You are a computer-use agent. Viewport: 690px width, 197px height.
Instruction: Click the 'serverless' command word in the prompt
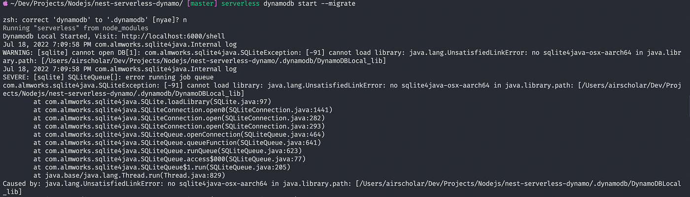click(x=241, y=4)
